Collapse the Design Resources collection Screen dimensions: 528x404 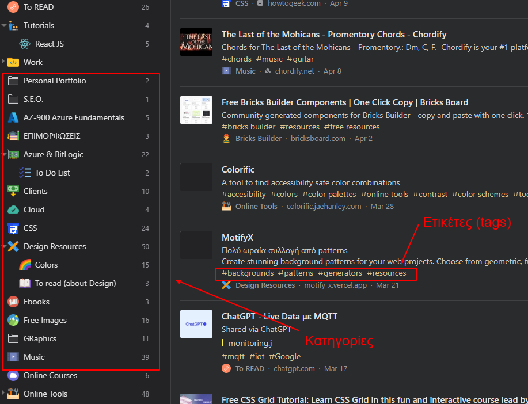(x=4, y=246)
